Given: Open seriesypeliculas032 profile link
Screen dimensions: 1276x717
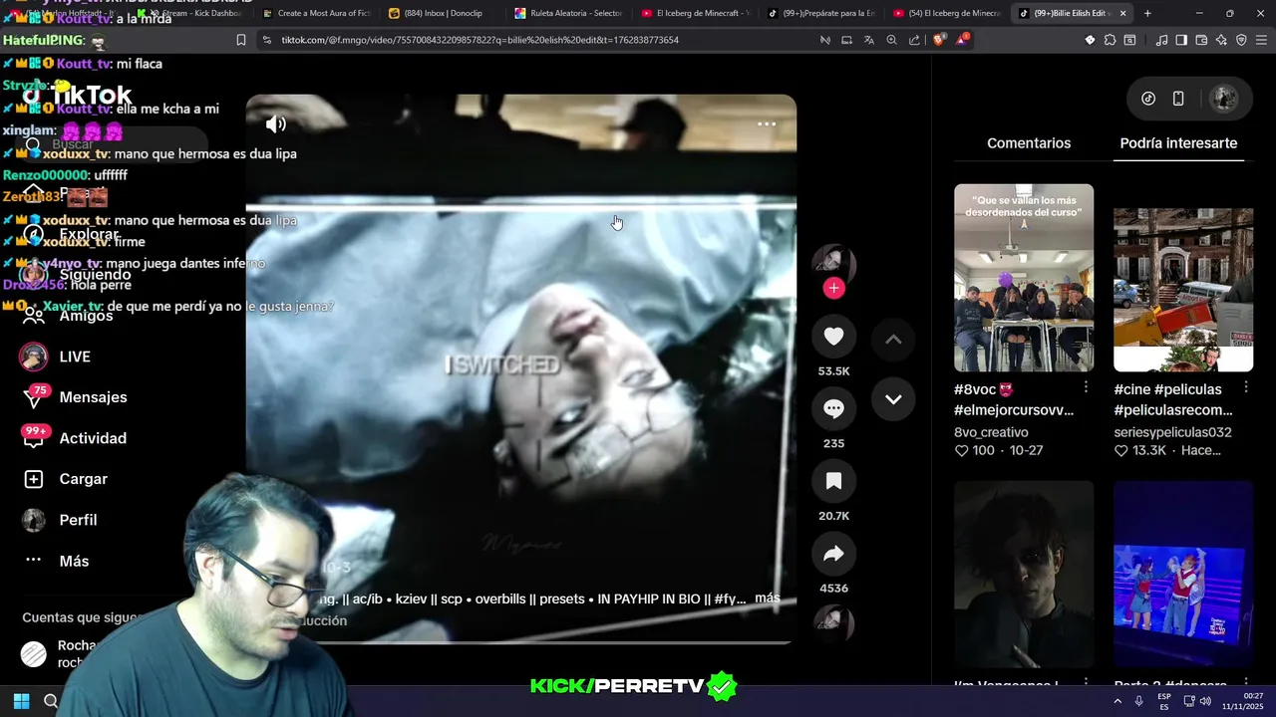Looking at the screenshot, I should click(1172, 432).
